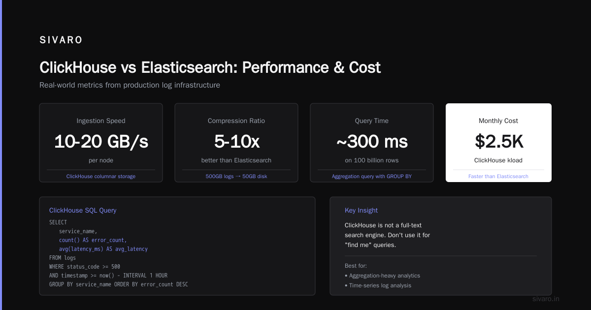Viewport: 591px width, 310px height.
Task: Click the $2.5K cost figure
Action: click(x=498, y=142)
